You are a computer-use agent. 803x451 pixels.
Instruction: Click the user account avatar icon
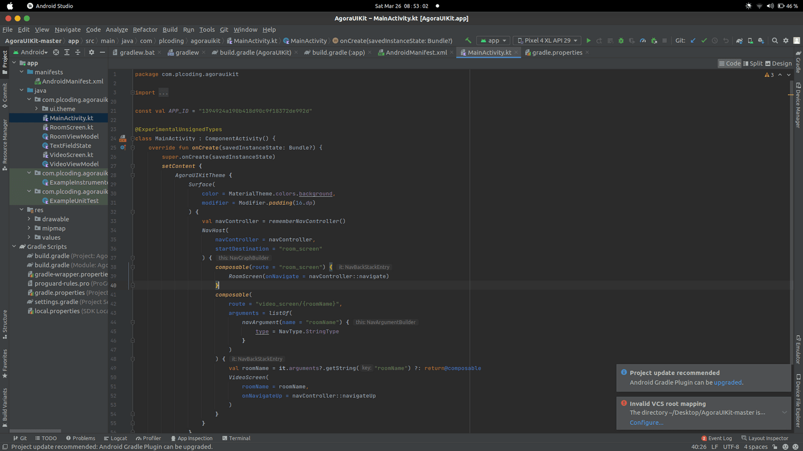click(x=797, y=41)
